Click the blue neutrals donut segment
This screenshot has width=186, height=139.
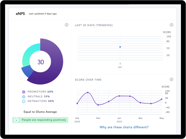click(28, 71)
